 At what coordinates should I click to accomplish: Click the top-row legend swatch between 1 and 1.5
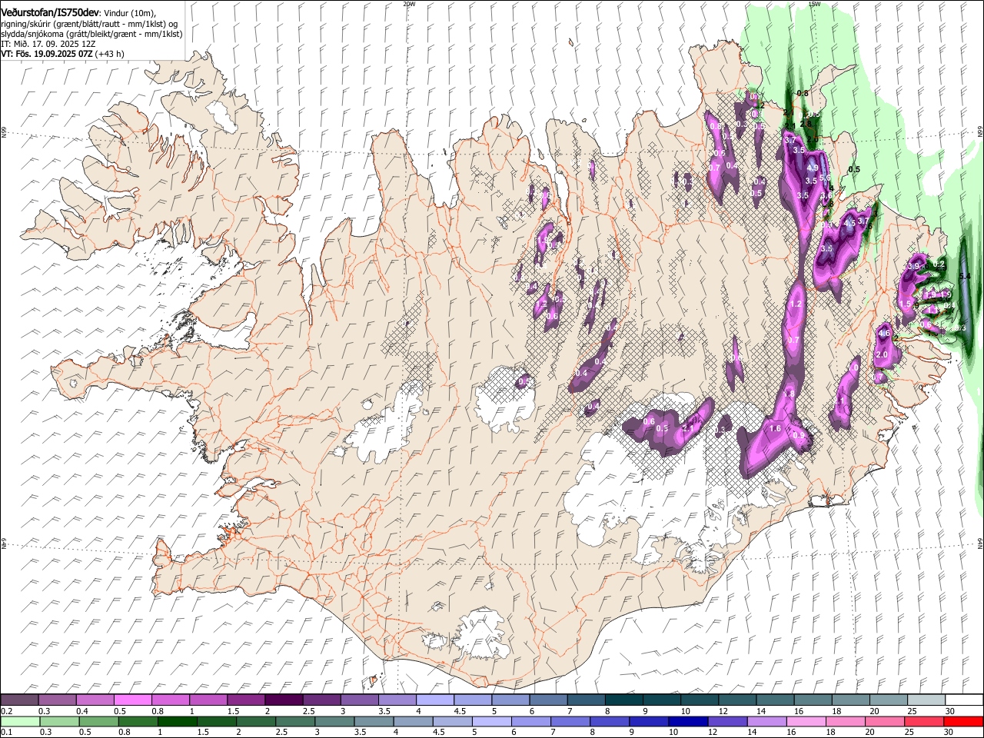coord(208,700)
